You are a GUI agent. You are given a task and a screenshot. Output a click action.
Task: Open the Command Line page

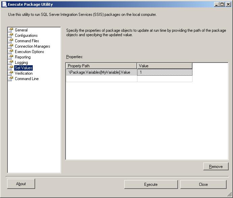pos(27,79)
